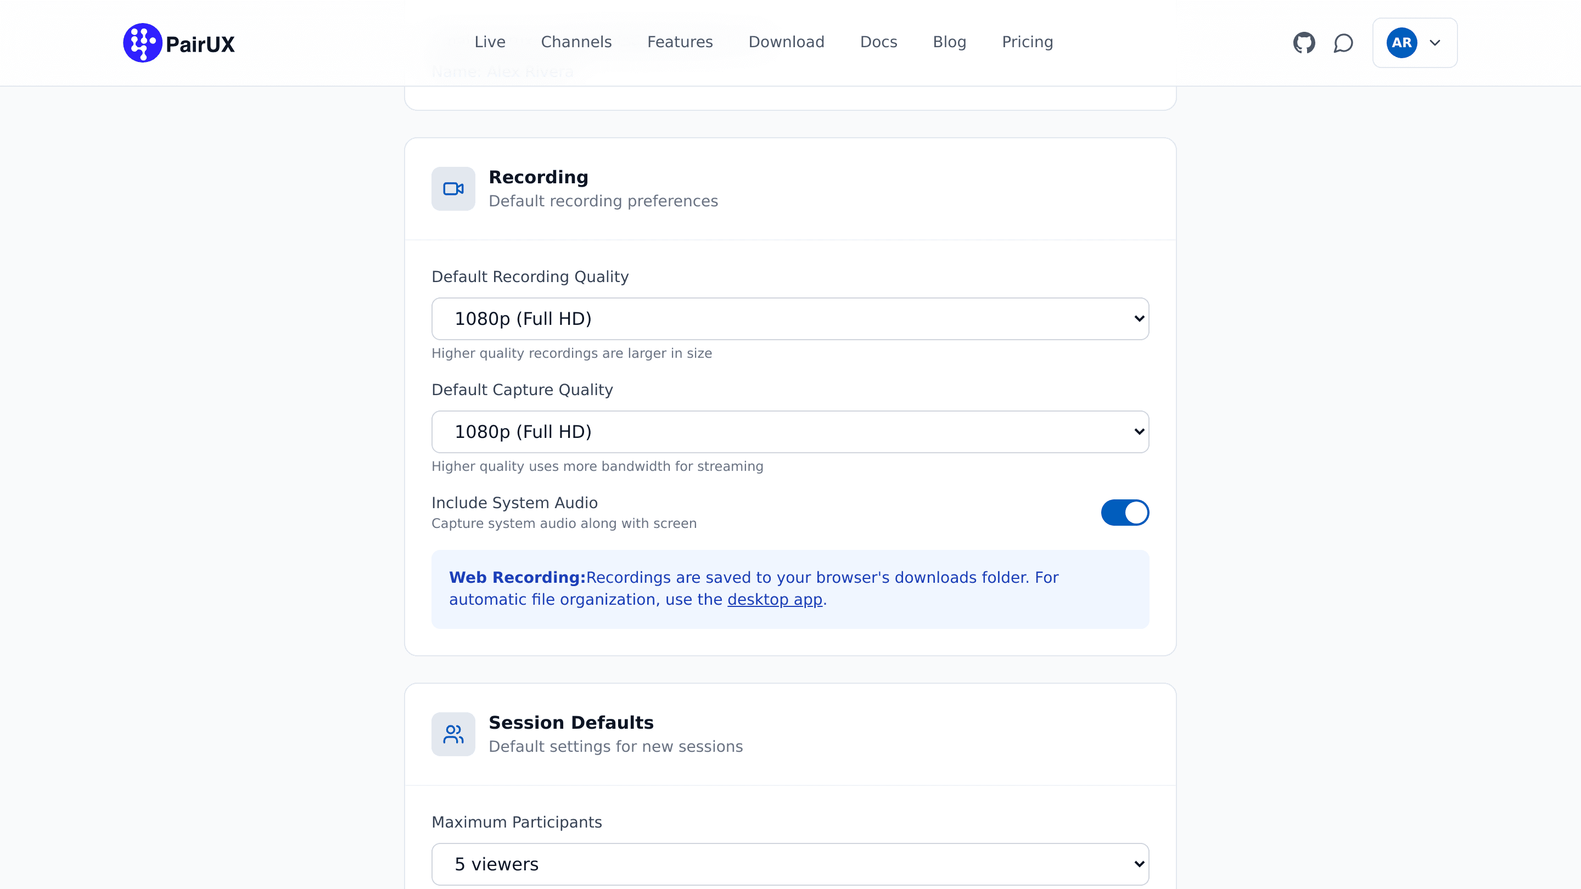Click the PairUX brand name
This screenshot has width=1581, height=889.
[x=200, y=44]
